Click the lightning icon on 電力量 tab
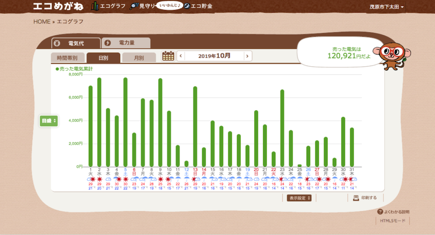The image size is (435, 235). click(107, 43)
